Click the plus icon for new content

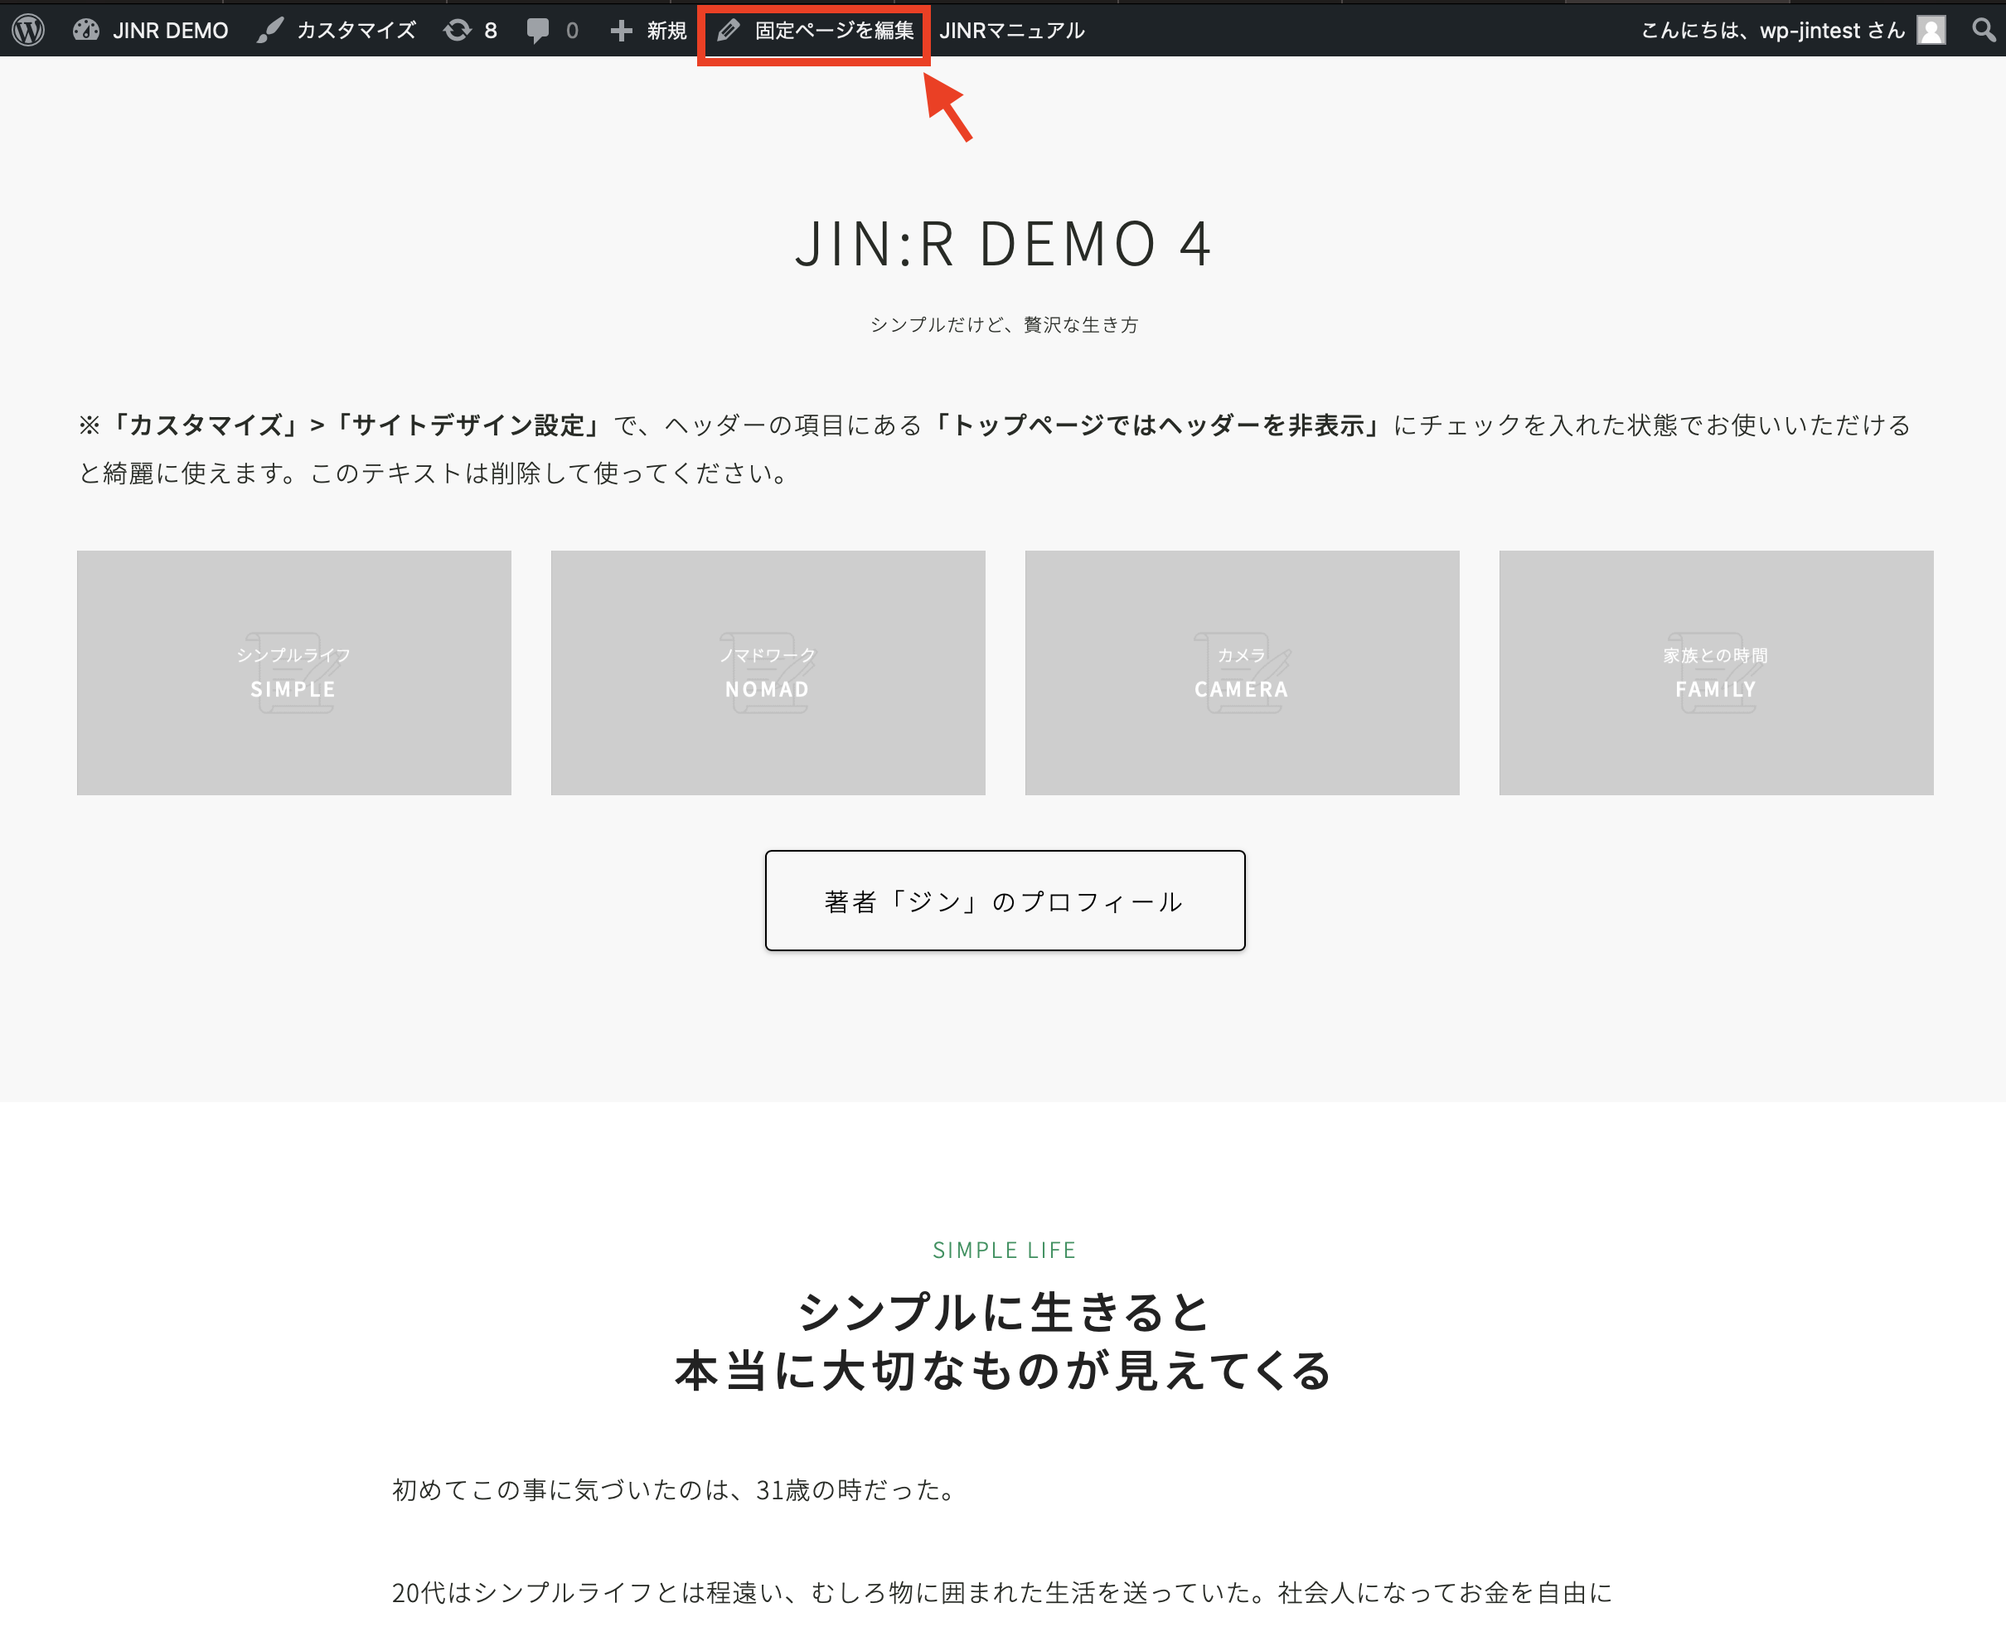coord(621,31)
